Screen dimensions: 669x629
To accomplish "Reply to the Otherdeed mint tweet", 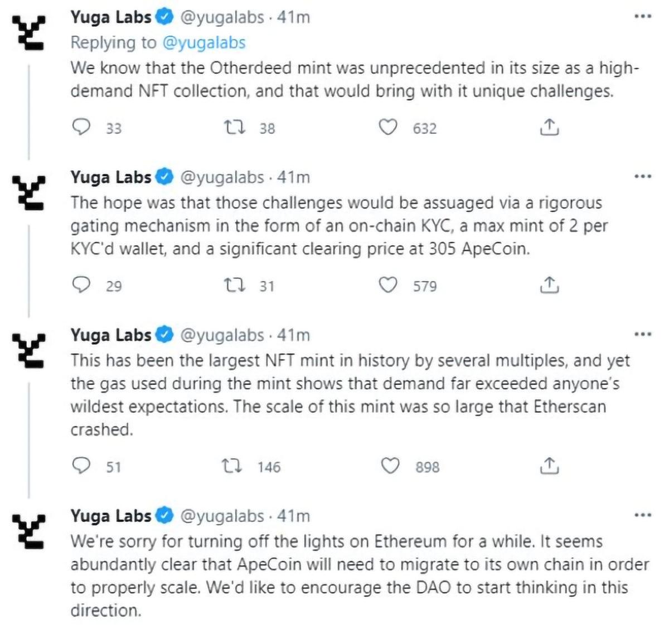I will pos(82,128).
